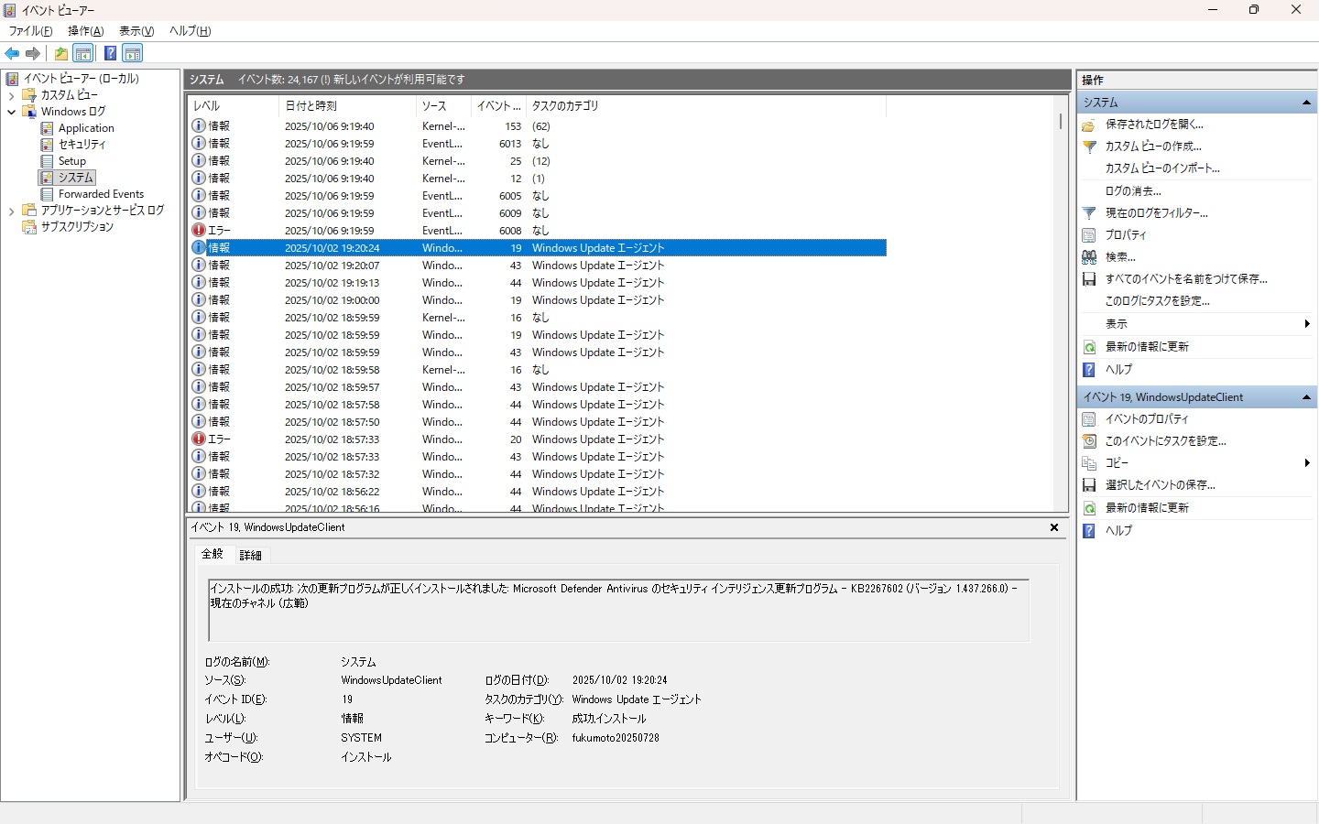Expand the カスタム ビュー tree node
1319x824 pixels.
click(11, 95)
